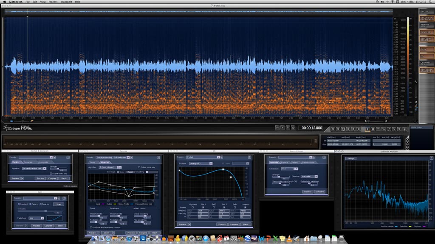Open the Transport menu
Image resolution: width=435 pixels, height=244 pixels.
click(x=66, y=2)
